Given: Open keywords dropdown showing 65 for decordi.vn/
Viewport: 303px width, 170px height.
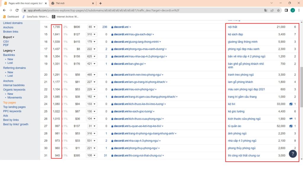Looking at the screenshot, I should pyautogui.click(x=92, y=27).
